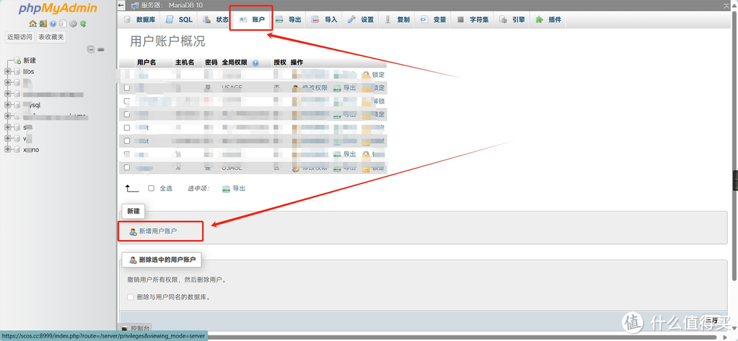Select 新建 to create new database
The width and height of the screenshot is (738, 341).
coord(29,60)
